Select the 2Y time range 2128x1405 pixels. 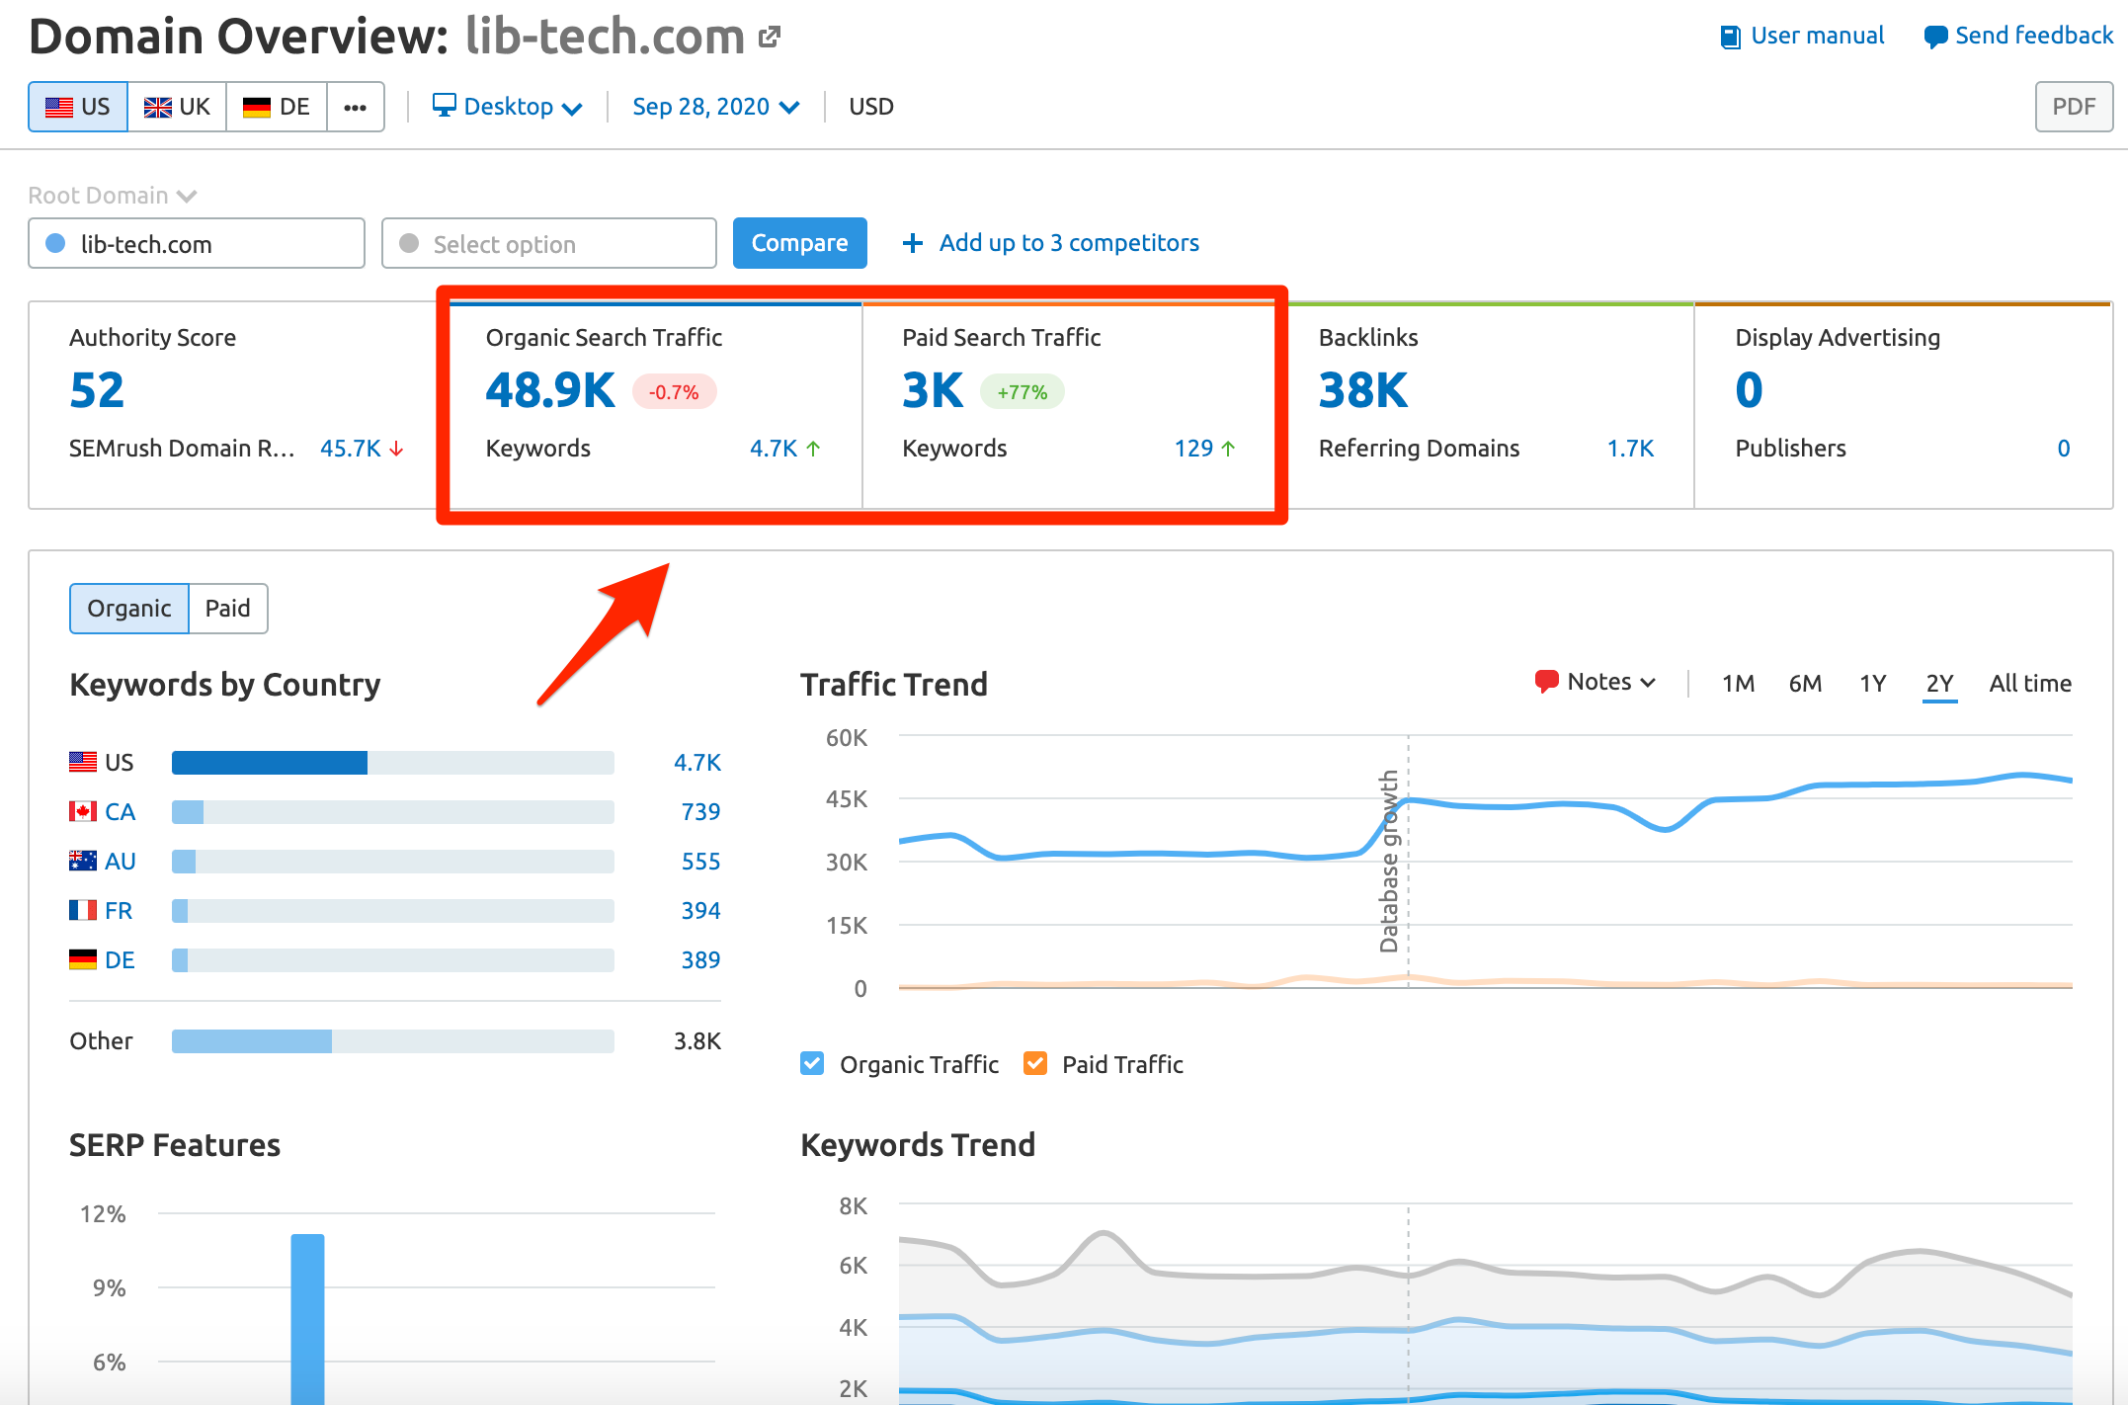[x=1940, y=684]
